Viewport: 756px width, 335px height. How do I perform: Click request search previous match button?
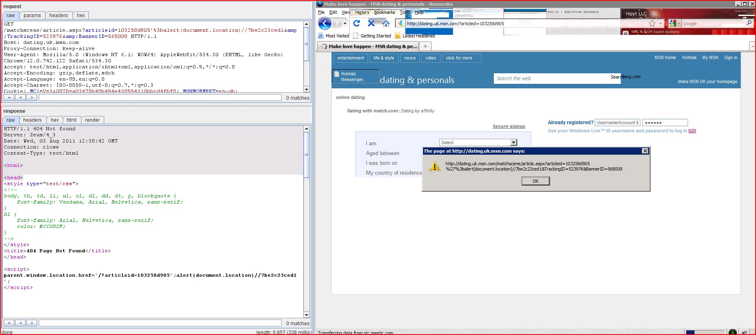tap(20, 98)
